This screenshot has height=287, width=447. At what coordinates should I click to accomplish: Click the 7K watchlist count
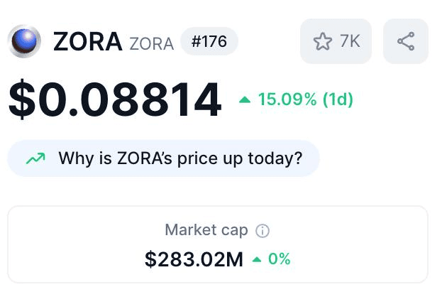[x=350, y=41]
